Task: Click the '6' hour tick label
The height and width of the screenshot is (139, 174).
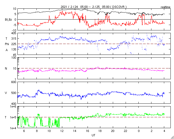Action: [24, 131]
